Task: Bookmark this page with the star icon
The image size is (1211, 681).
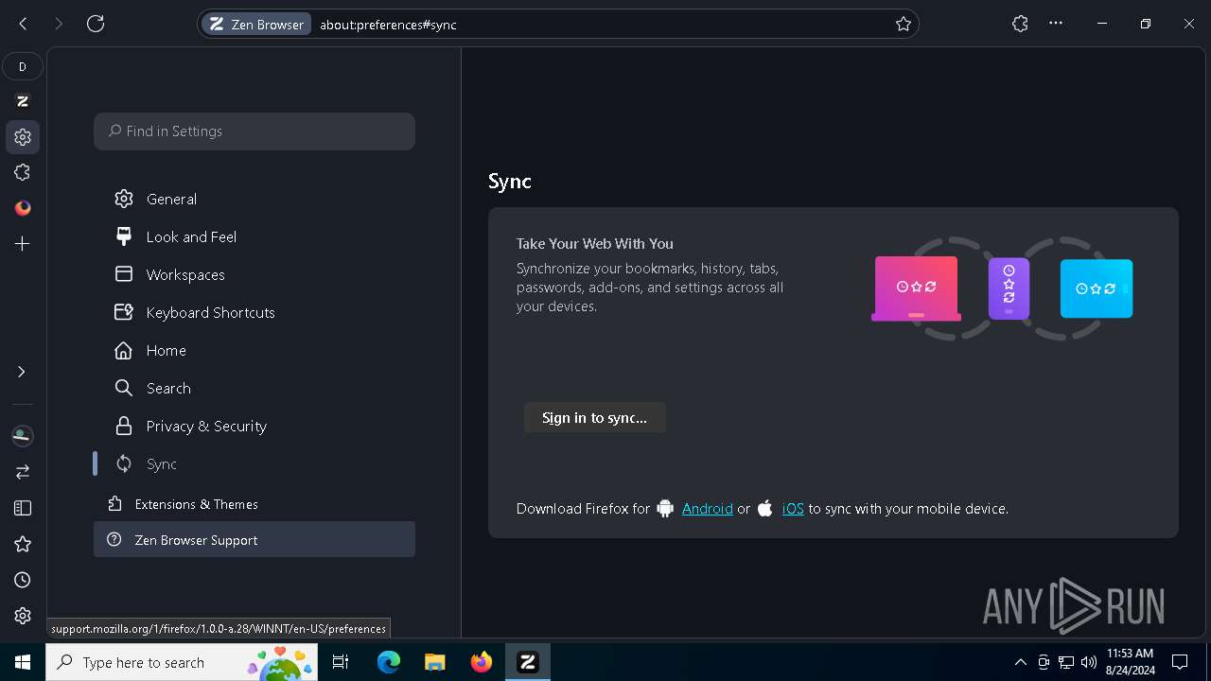Action: coord(904,25)
